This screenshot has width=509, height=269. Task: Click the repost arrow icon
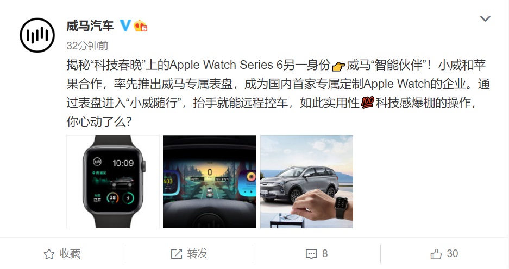pos(177,254)
